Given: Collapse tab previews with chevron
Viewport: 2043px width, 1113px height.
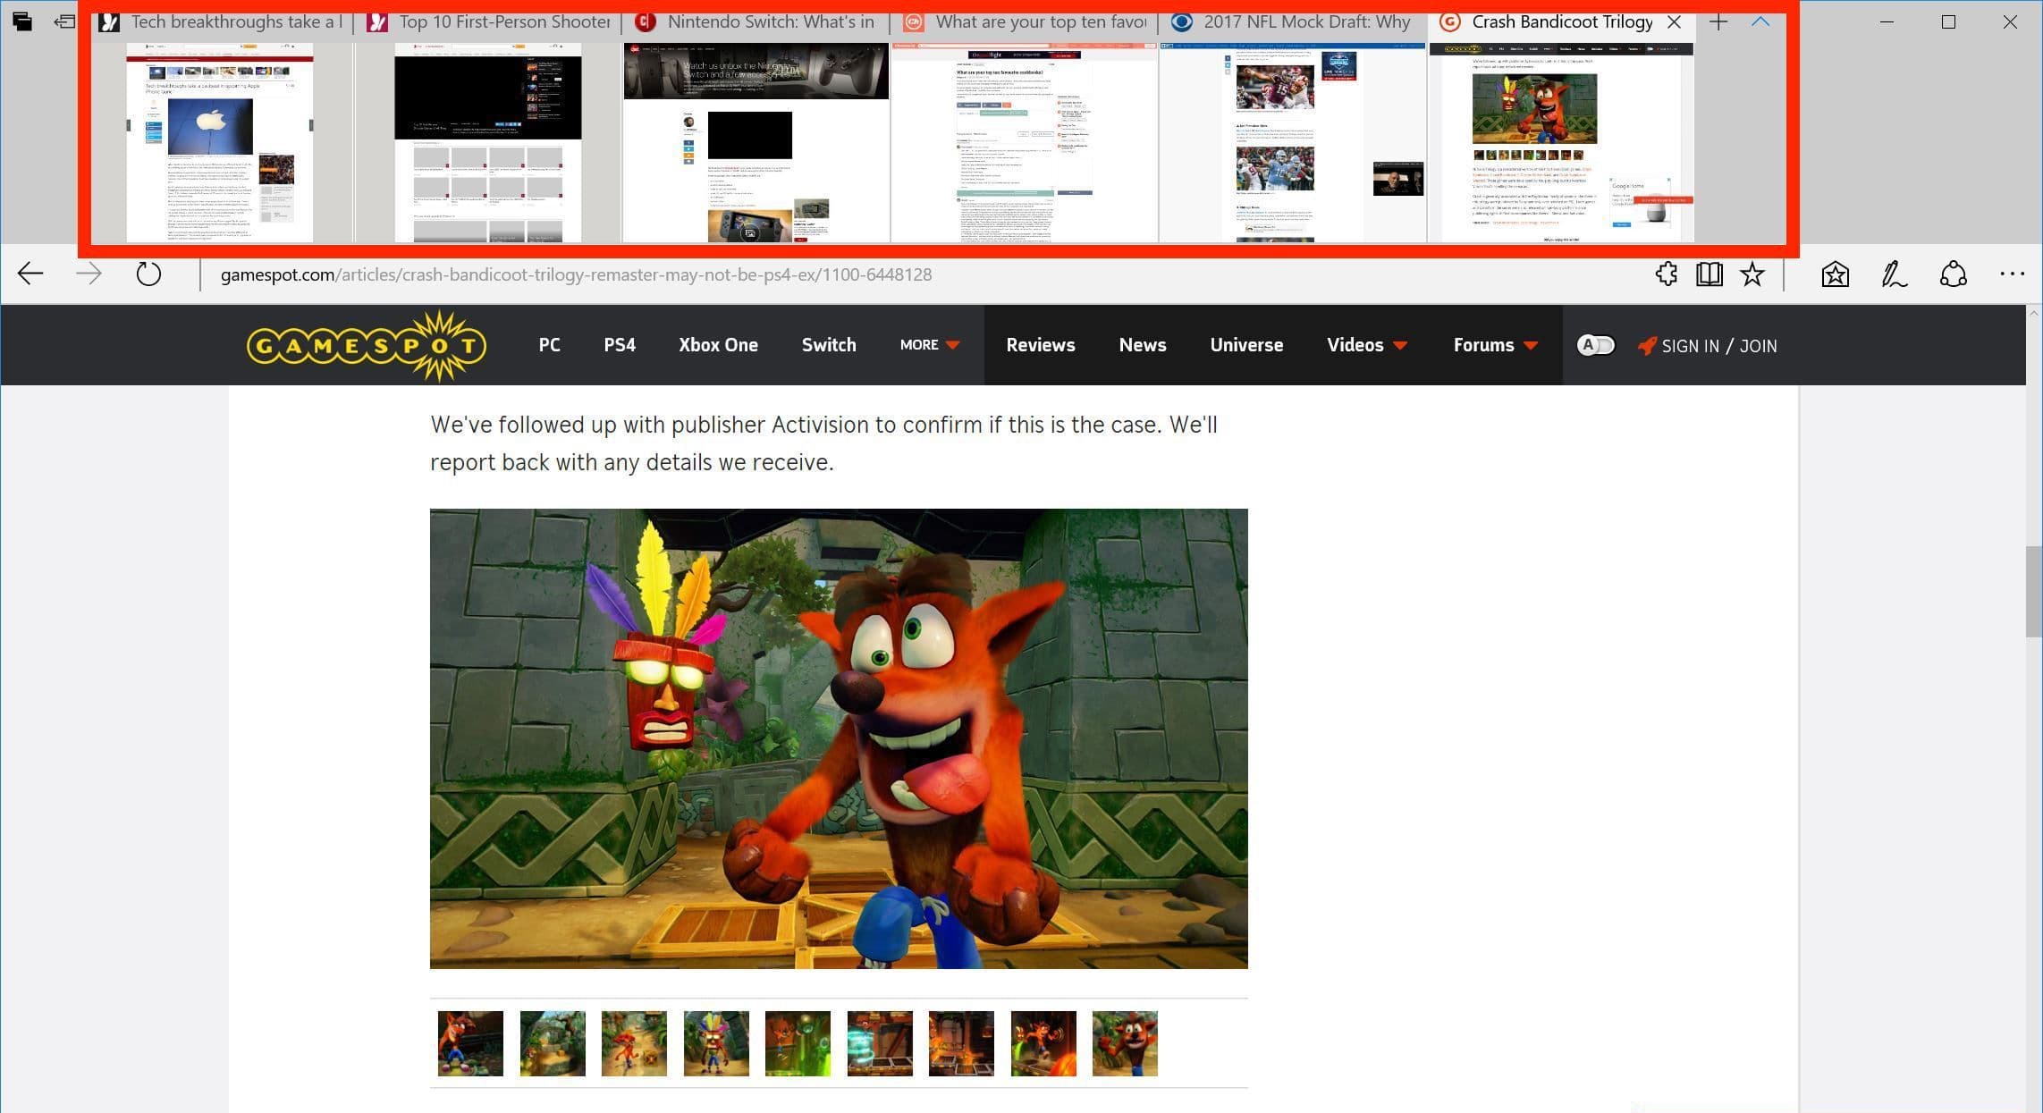Looking at the screenshot, I should click(x=1760, y=21).
